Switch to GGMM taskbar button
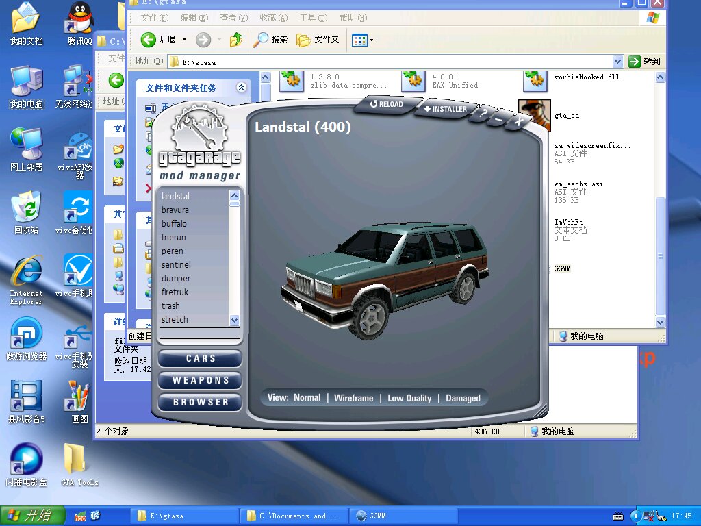Viewport: 701px width, 526px height. pos(404,516)
